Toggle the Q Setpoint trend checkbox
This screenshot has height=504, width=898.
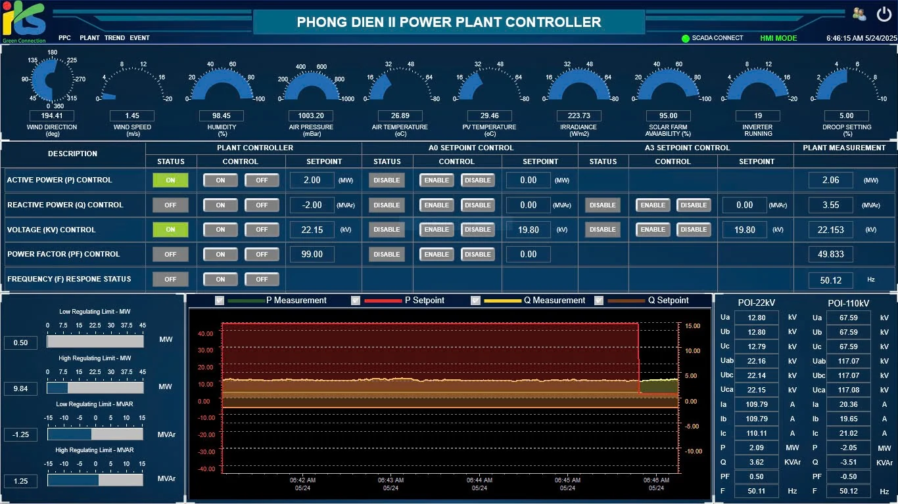[599, 301]
